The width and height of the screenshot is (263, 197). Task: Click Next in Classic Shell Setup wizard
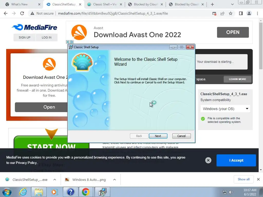click(158, 136)
